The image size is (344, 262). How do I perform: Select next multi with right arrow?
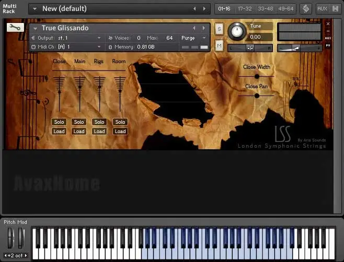[x=204, y=9]
